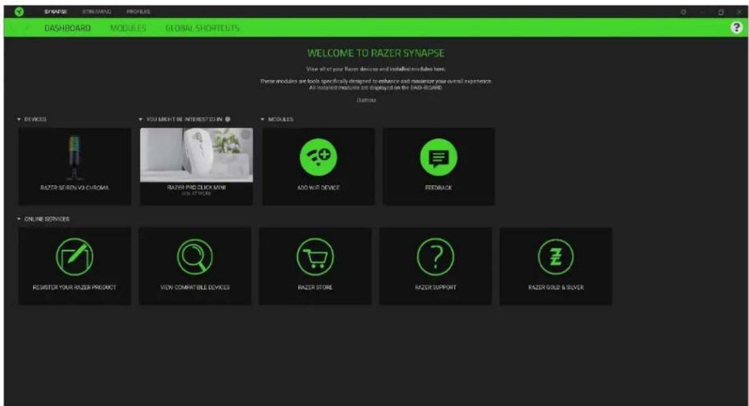This screenshot has height=406, width=749.
Task: Click the Razer Store shopping cart icon
Action: pyautogui.click(x=315, y=258)
